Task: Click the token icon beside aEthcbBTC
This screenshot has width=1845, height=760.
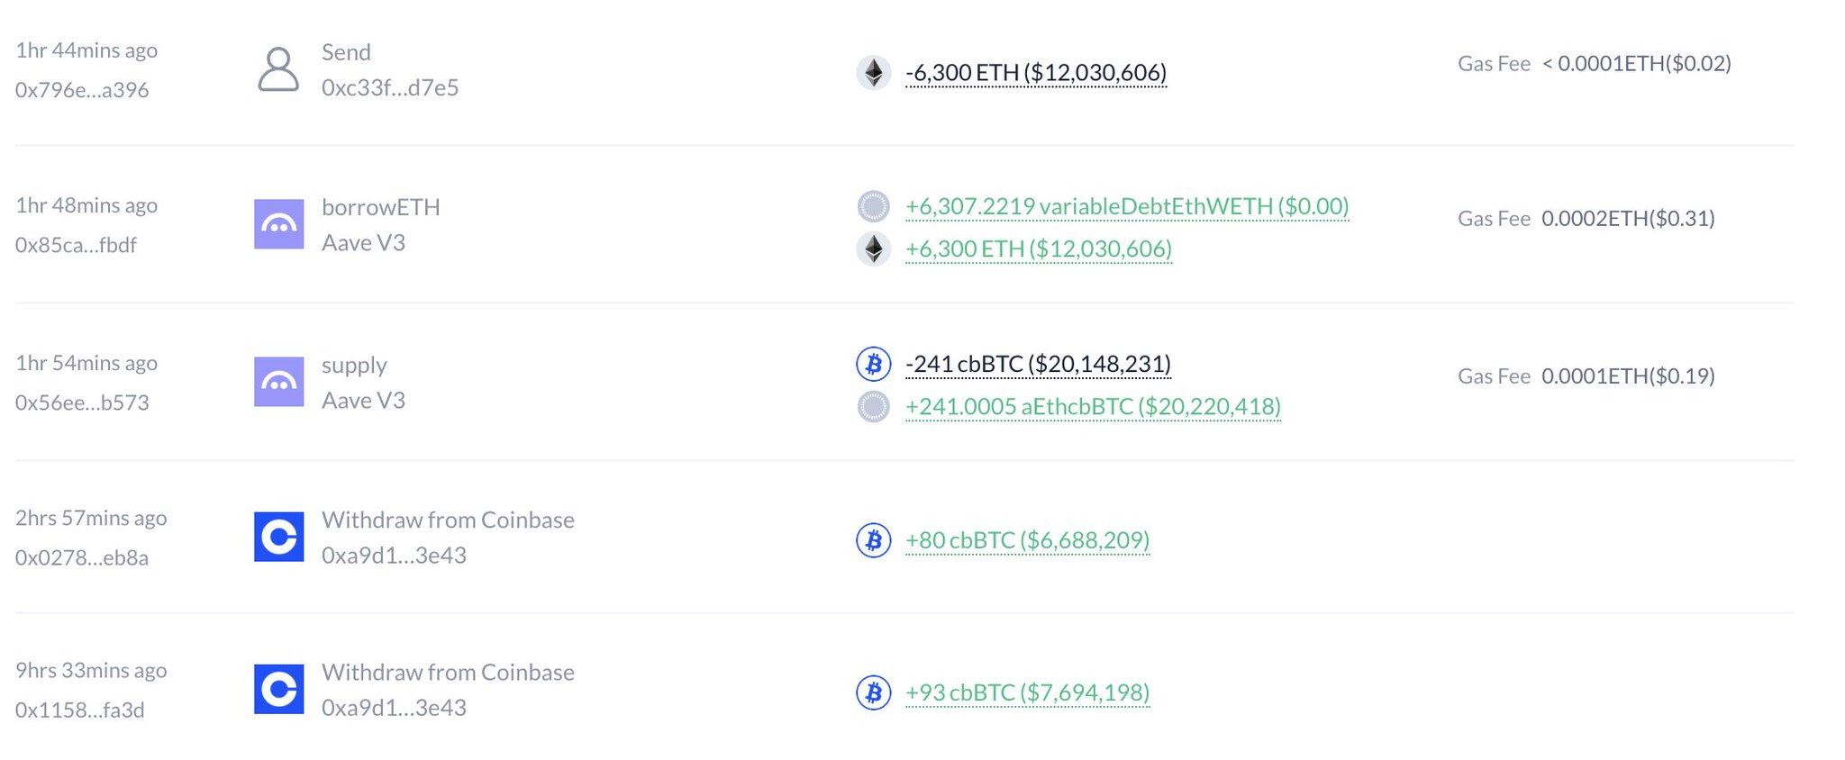Action: point(873,407)
